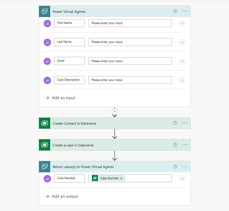Screen dimensions: 229x211
Task: Open options menu for First Name input
Action: (x=182, y=23)
